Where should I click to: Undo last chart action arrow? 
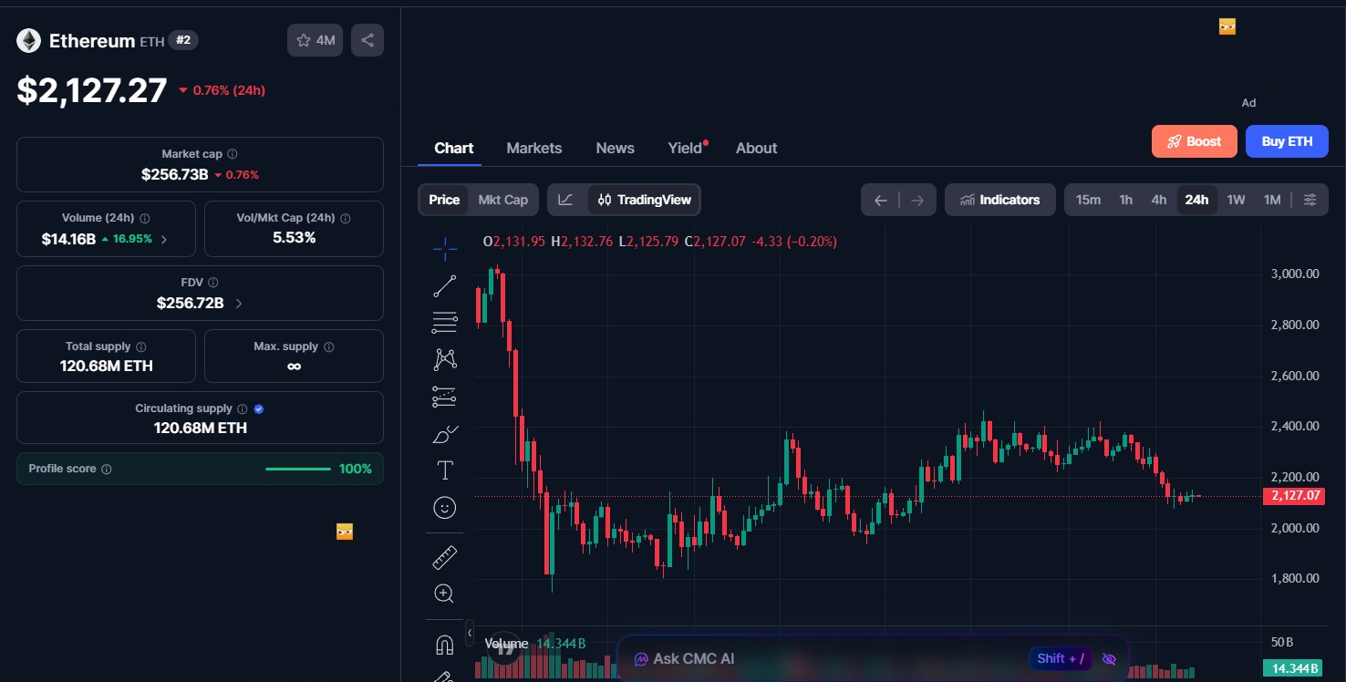(880, 200)
